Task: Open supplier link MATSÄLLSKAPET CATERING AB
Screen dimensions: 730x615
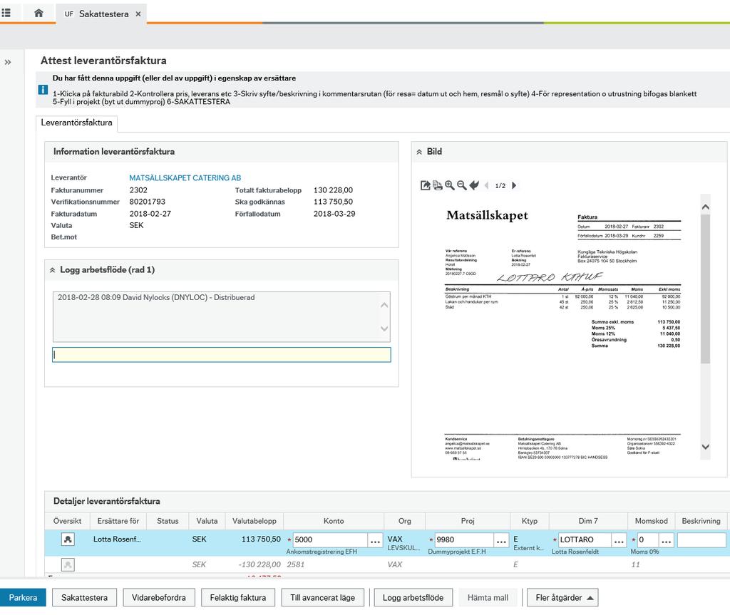Action: pos(185,178)
